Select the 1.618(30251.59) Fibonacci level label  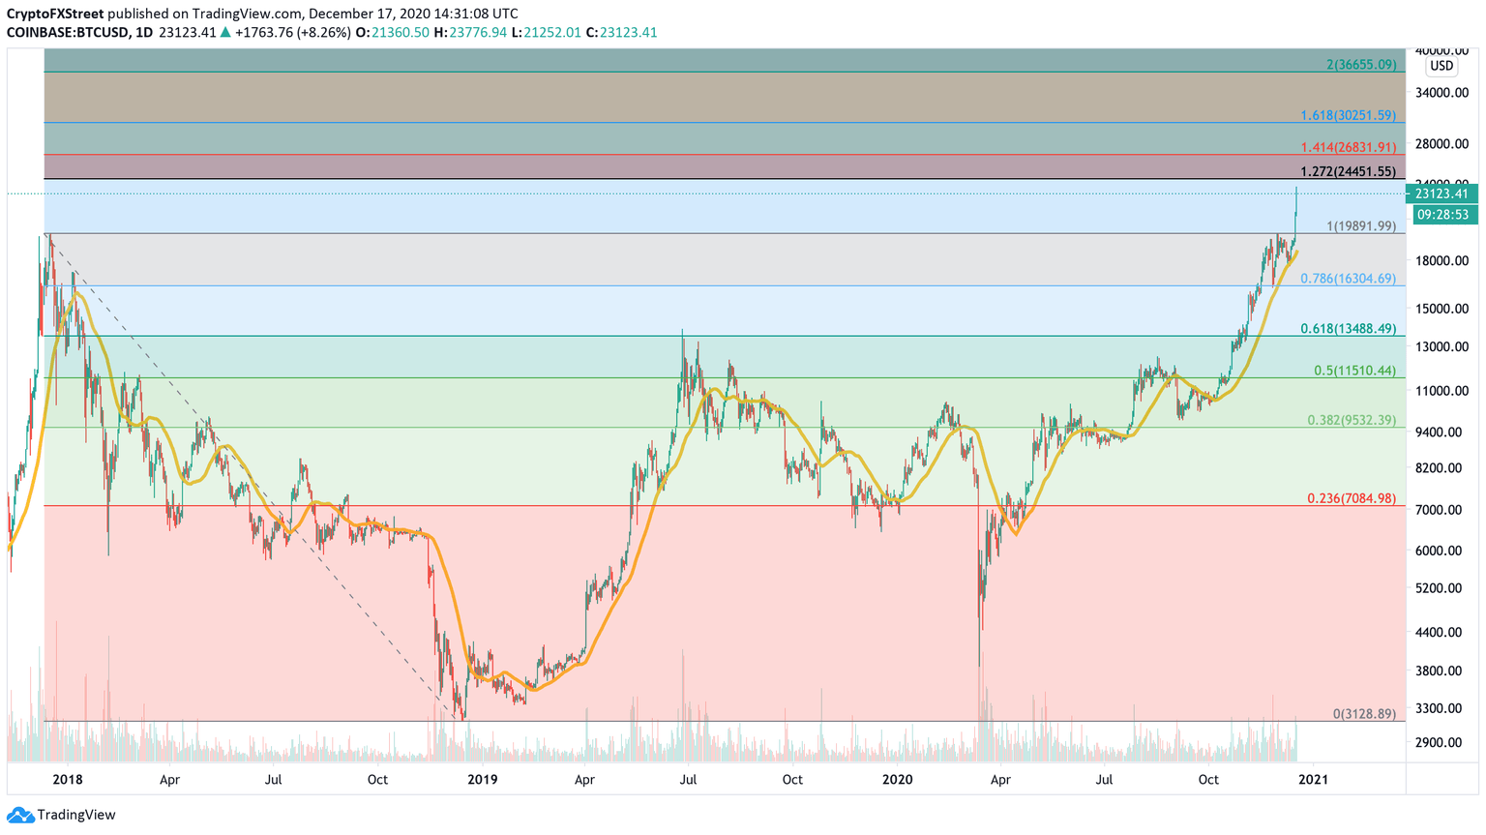pos(1347,114)
